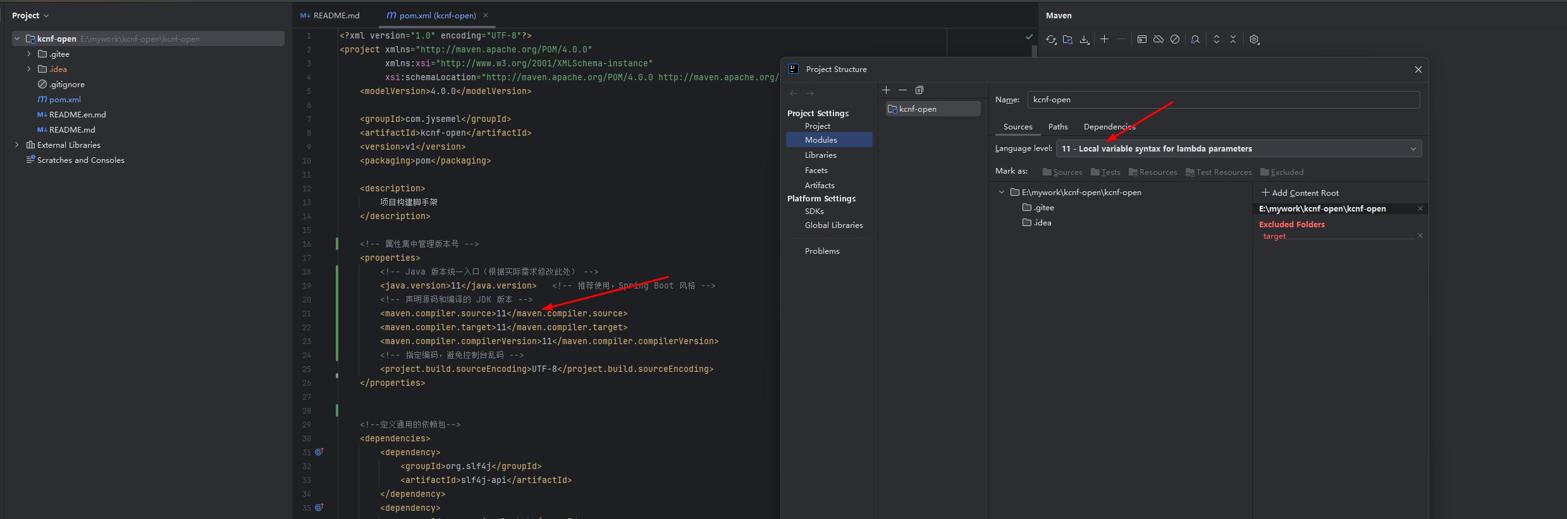Click Copy module icon in Project Structure
Image resolution: width=1567 pixels, height=519 pixels.
pos(919,90)
